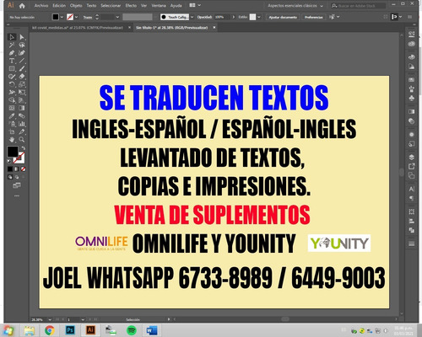Image resolution: width=422 pixels, height=337 pixels.
Task: Open the Character panel icon
Action: [x=411, y=189]
